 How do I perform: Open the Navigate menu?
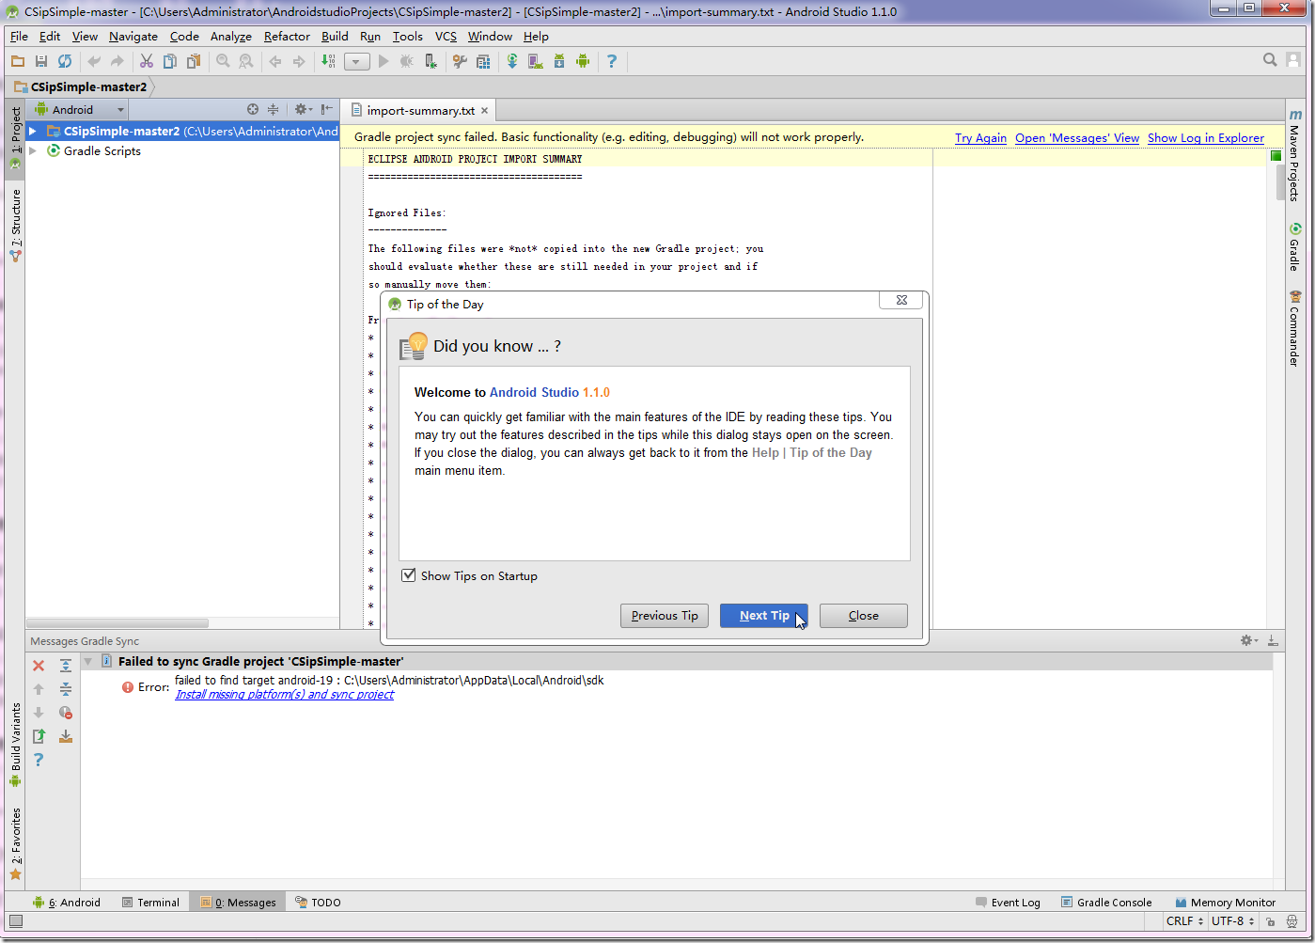[x=133, y=37]
